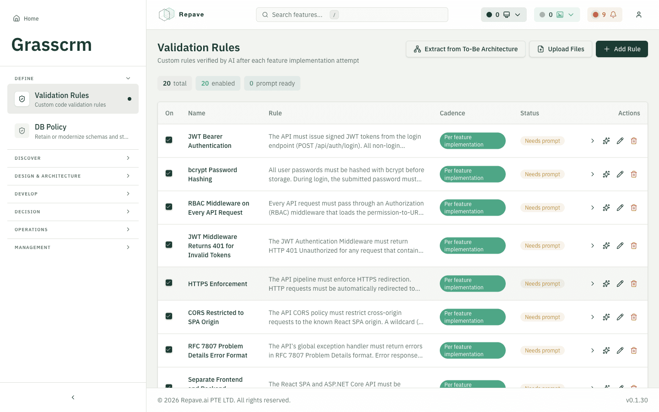Image resolution: width=659 pixels, height=412 pixels.
Task: Expand the Discover sidebar section
Action: tap(73, 158)
